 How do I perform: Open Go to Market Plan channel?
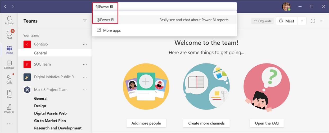coord(50,121)
